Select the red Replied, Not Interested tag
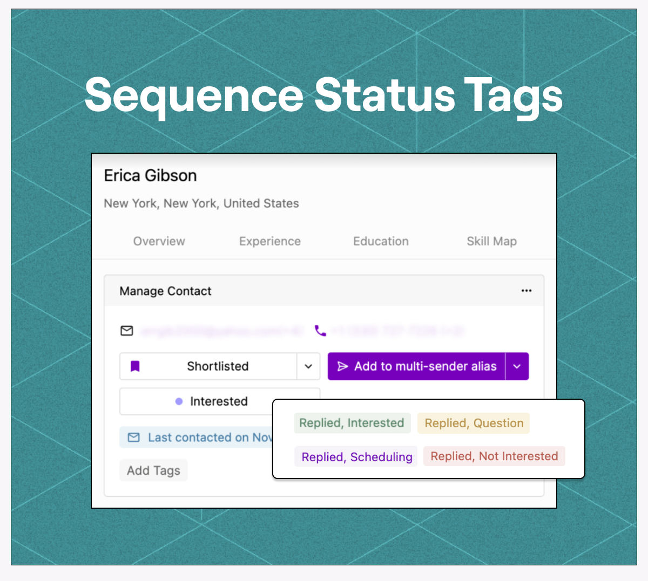Viewport: 648px width, 581px height. point(494,456)
